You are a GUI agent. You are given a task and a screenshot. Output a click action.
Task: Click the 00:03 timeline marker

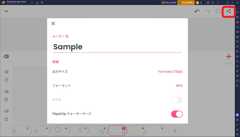[x=229, y=63]
